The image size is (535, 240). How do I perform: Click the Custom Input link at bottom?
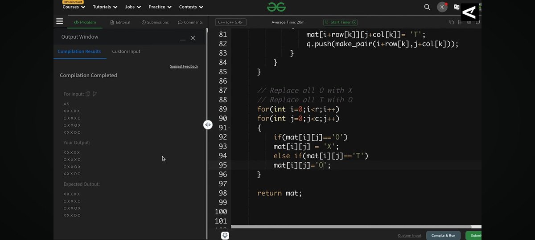409,236
